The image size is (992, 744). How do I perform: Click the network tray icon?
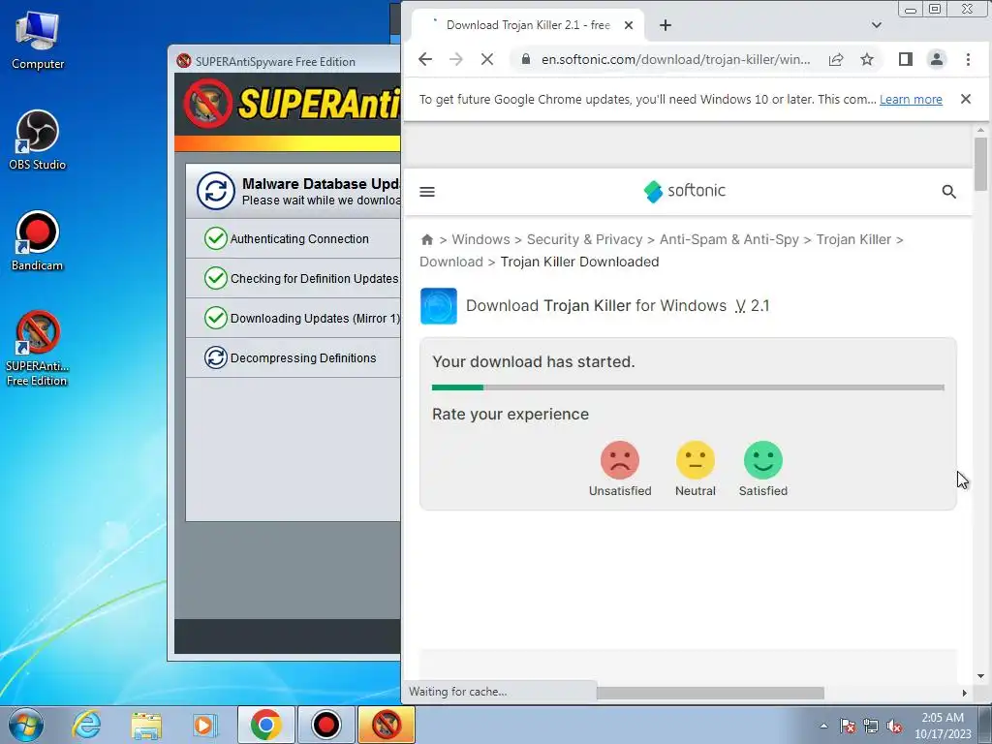point(871,726)
